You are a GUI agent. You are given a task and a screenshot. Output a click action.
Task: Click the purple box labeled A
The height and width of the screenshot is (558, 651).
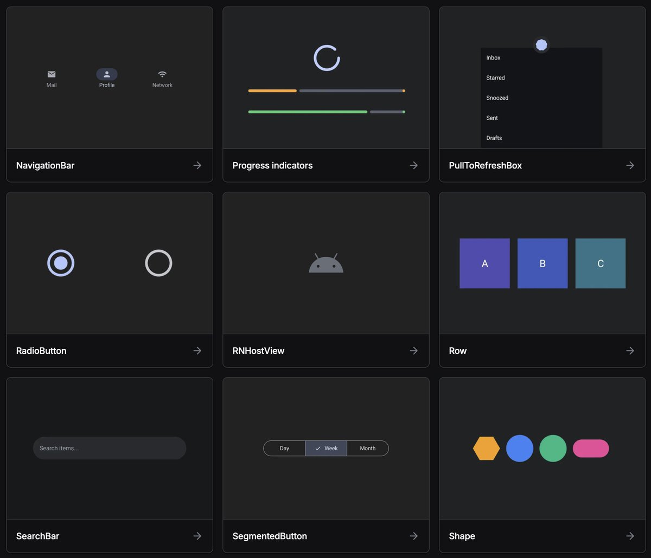[x=484, y=263]
